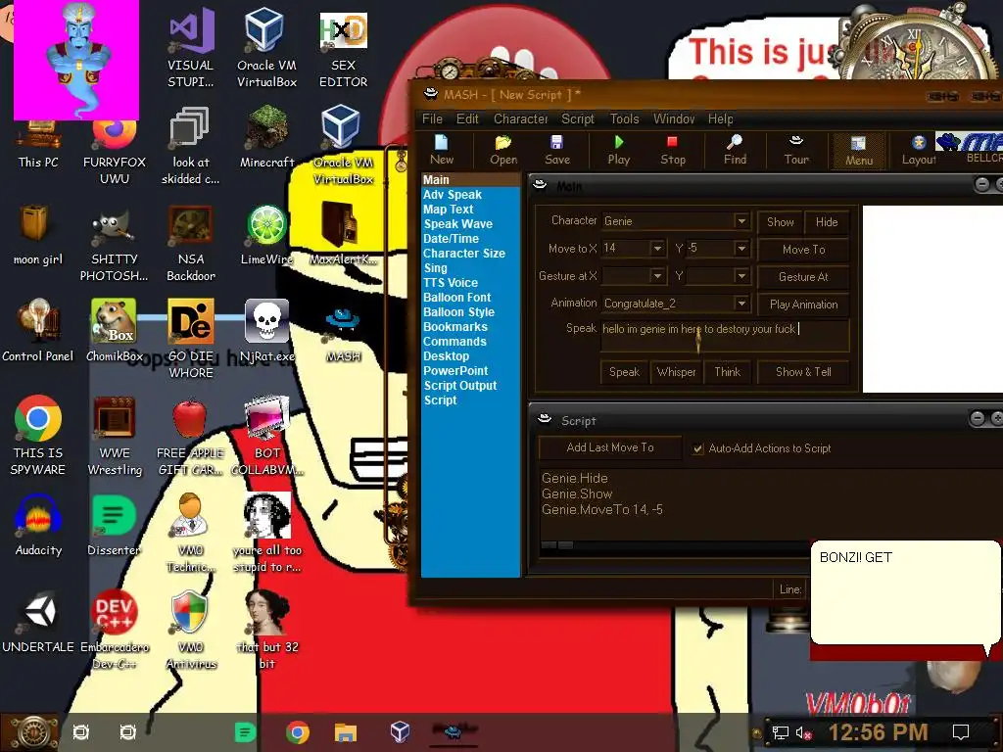Select Adv Speak in the sidebar list
Image resolution: width=1003 pixels, height=752 pixels.
[x=453, y=195]
